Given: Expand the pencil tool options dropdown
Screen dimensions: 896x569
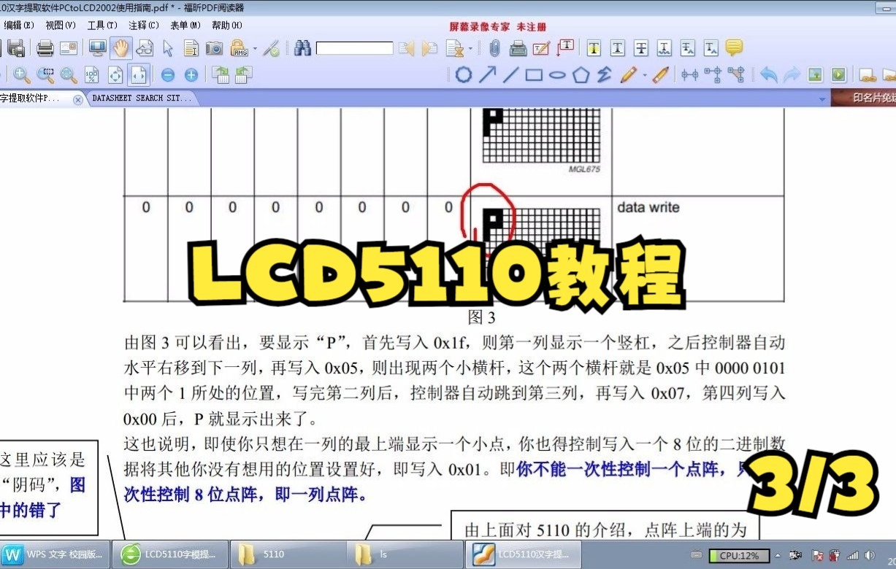Looking at the screenshot, I should click(646, 74).
